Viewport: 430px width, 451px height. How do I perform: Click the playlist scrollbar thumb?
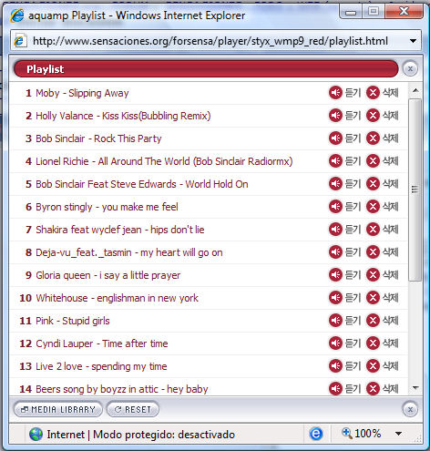(415, 190)
